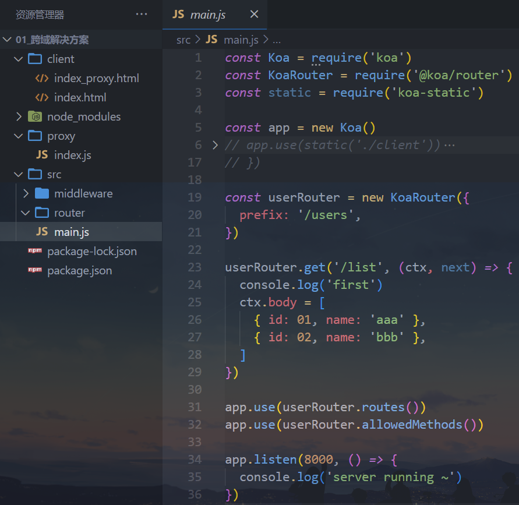Screen dimensions: 519x505
Task: Click the JS icon beside main.js in the tree
Action: coord(42,232)
